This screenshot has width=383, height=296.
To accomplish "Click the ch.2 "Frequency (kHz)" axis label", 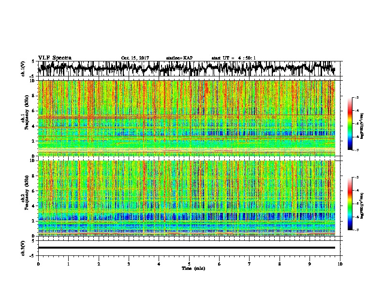I will point(27,192).
